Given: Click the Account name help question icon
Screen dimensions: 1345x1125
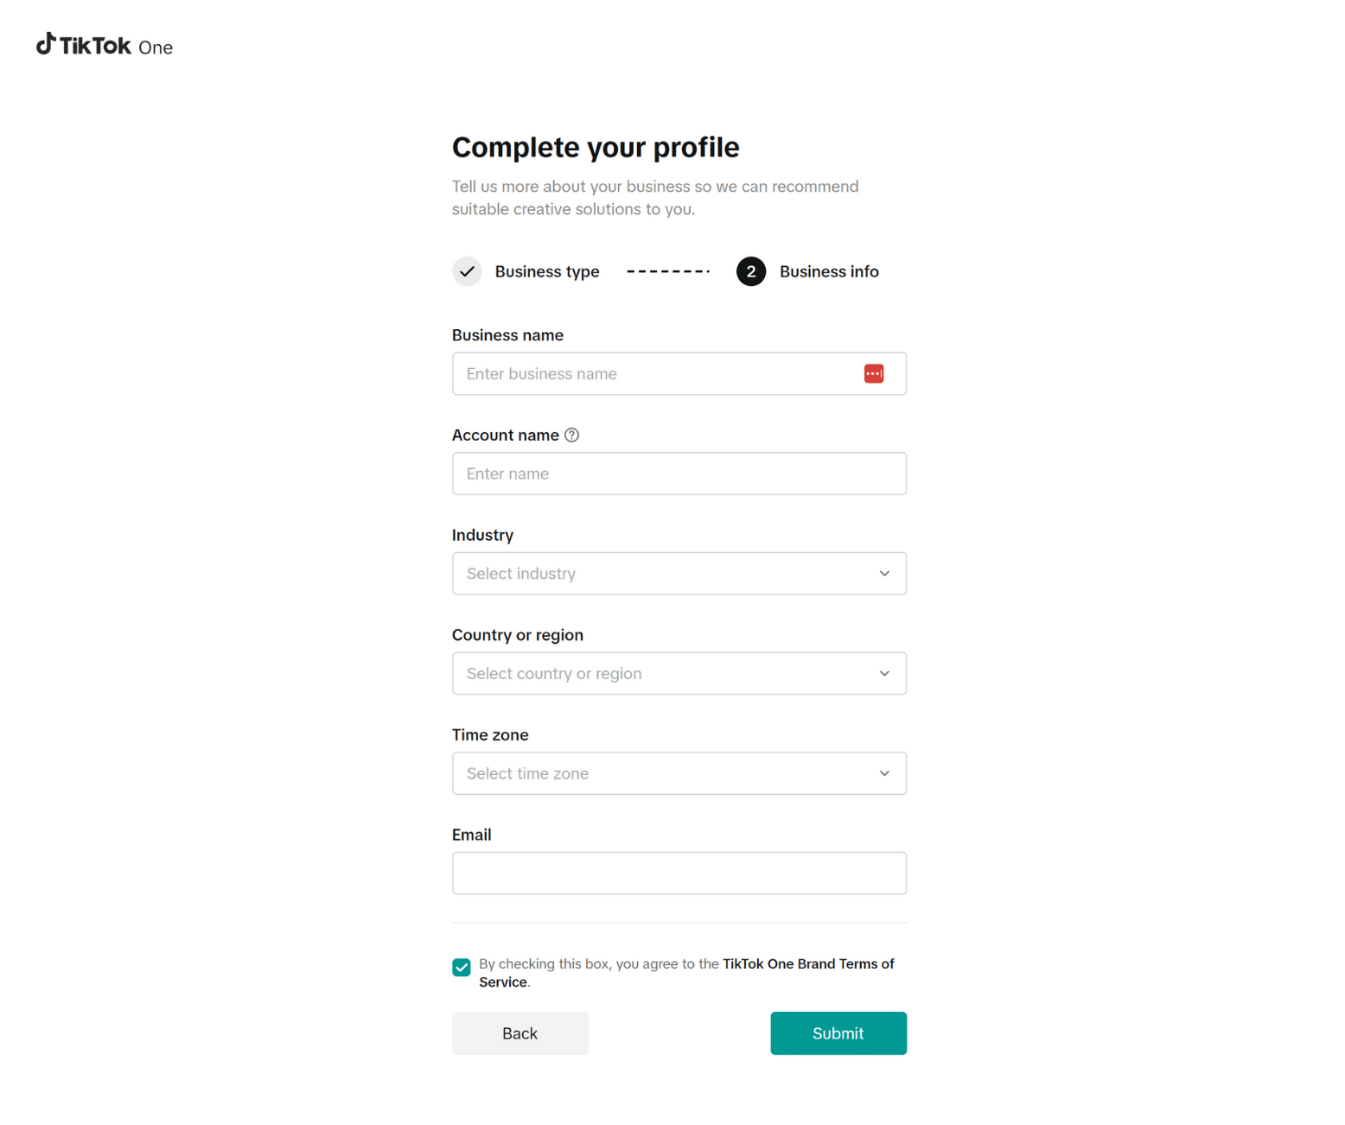Looking at the screenshot, I should (x=571, y=435).
